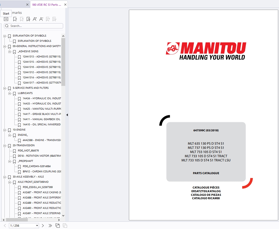Open bookmark AX2488 - FRONT AXLE DIFFERENTIAL
The width and height of the screenshot is (279, 229).
tap(42, 198)
